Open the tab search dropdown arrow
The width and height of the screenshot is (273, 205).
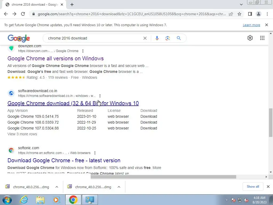coord(241,5)
